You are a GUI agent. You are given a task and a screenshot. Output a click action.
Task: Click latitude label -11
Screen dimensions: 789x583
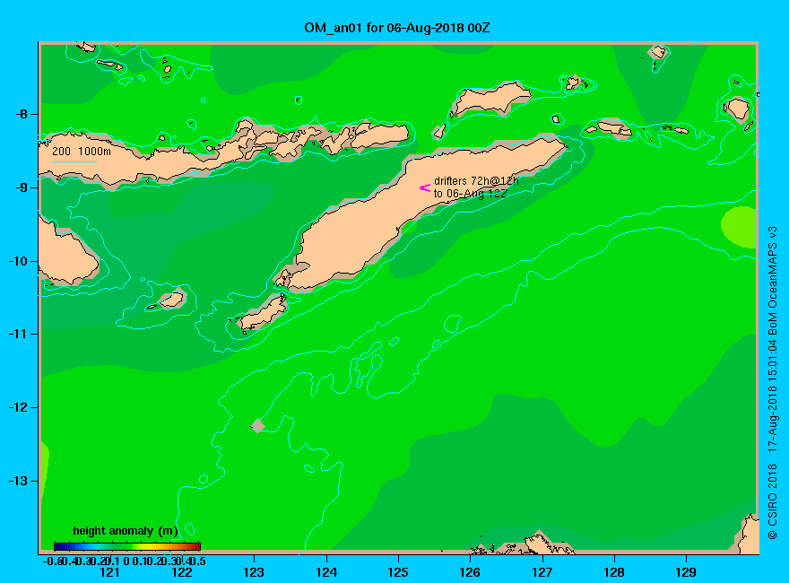pos(18,334)
